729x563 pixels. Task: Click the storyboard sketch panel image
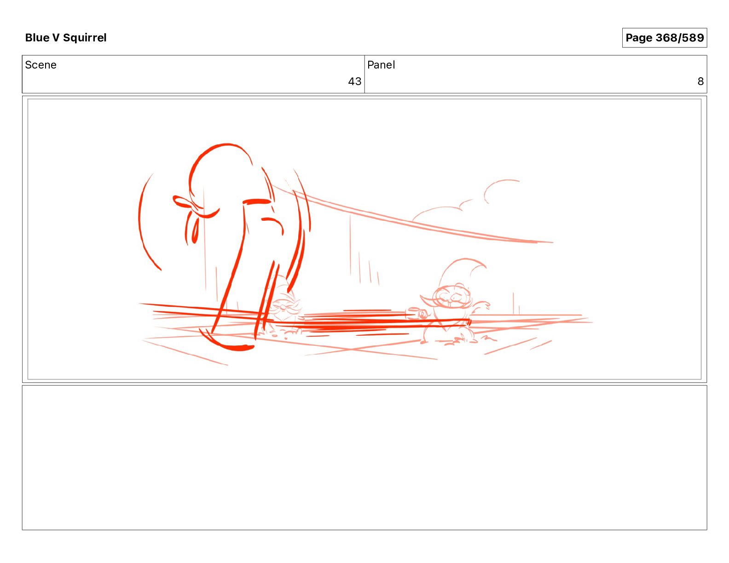point(364,239)
